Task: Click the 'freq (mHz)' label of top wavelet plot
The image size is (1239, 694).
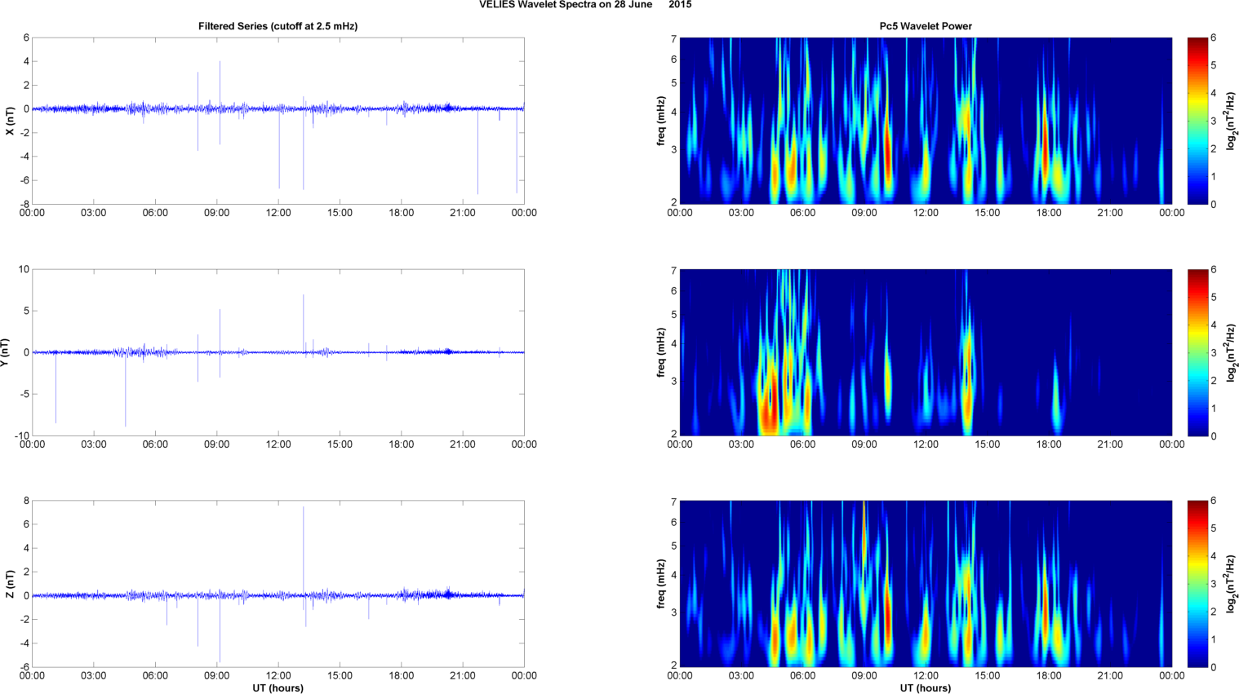Action: point(661,121)
